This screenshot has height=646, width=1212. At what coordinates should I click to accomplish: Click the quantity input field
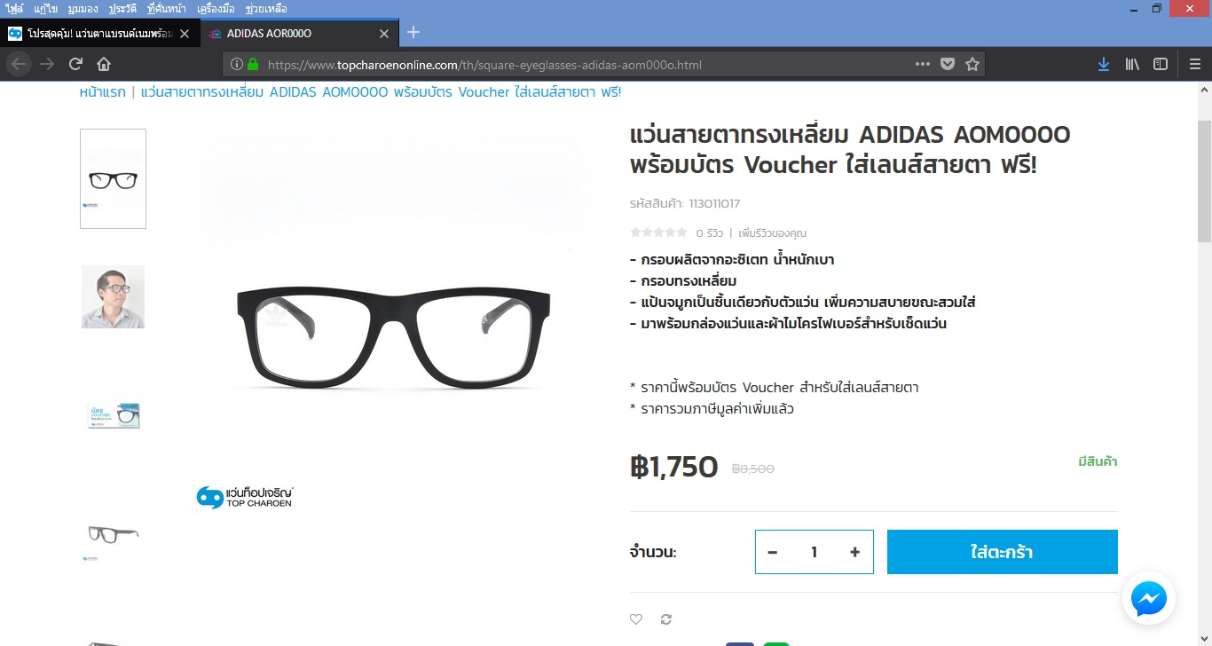[x=814, y=552]
